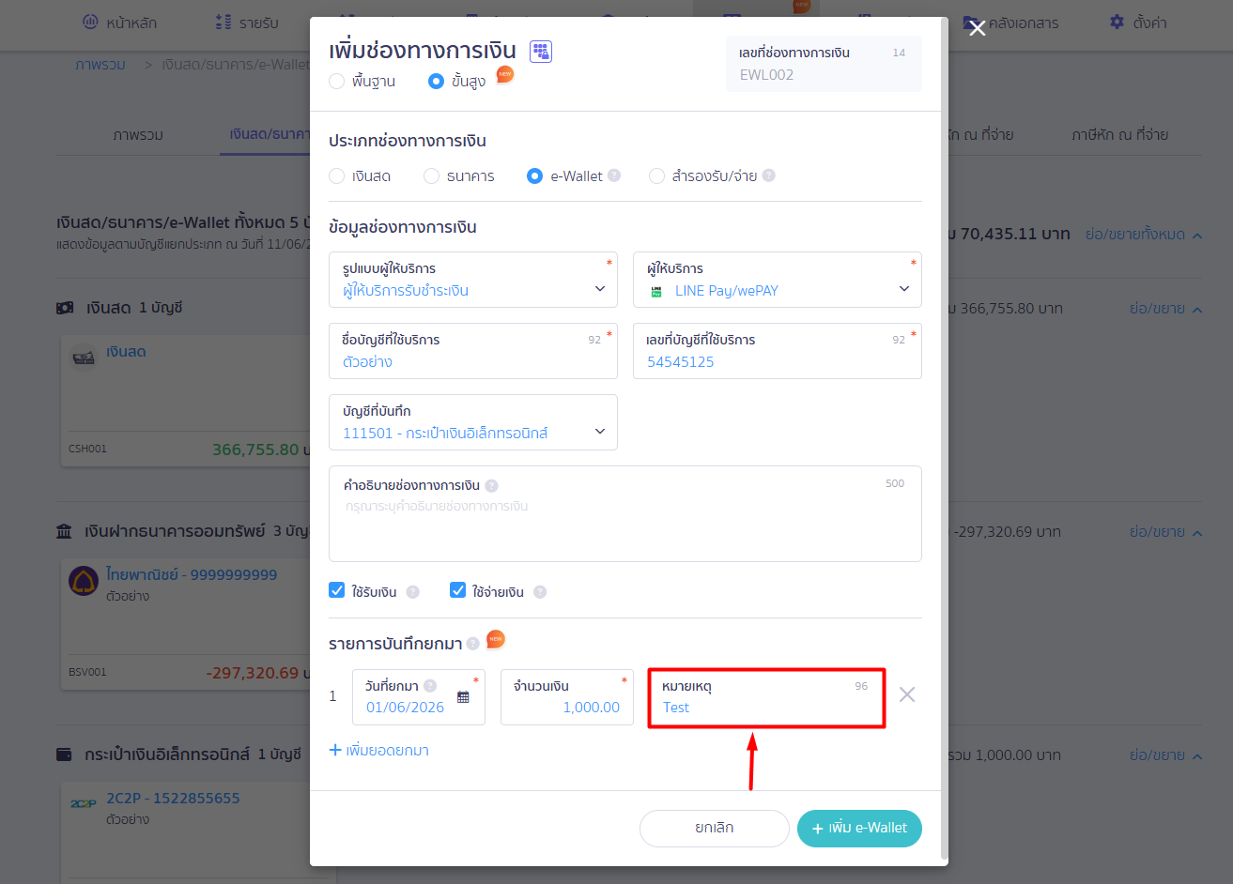Close the add financial channel dialog

pos(978,28)
